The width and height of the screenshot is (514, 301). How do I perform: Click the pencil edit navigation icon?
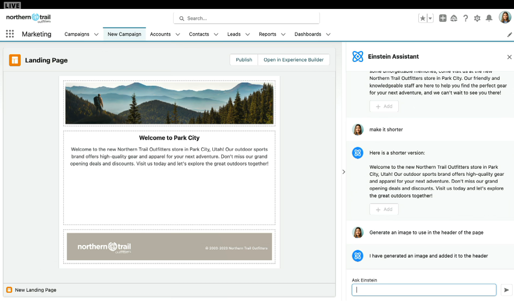coord(509,35)
